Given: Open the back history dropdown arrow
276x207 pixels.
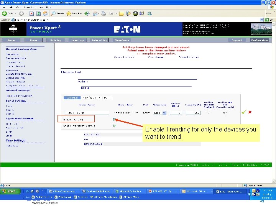Looking at the screenshot, I should [x=15, y=13].
